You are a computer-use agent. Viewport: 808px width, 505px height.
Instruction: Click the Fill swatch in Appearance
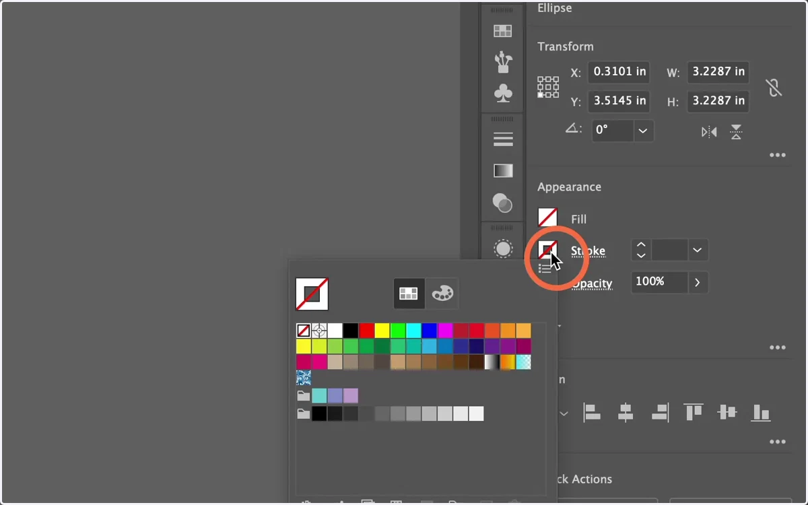(x=547, y=217)
